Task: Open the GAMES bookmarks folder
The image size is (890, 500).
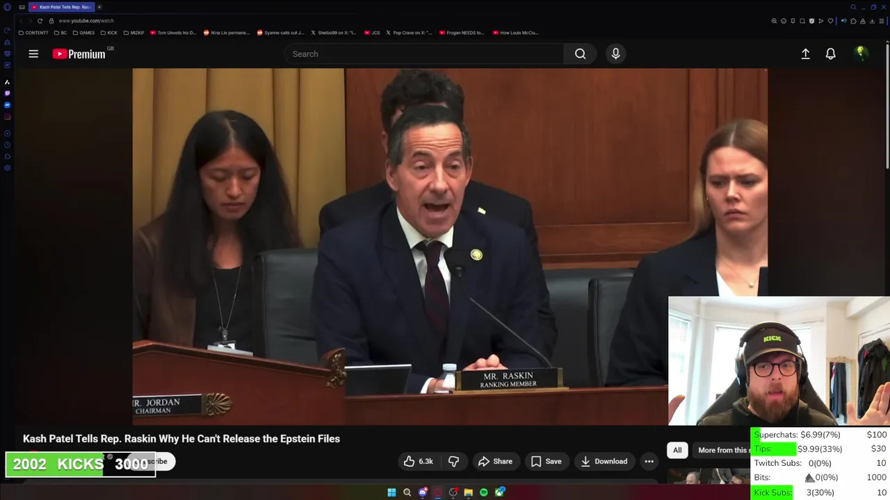Action: tap(83, 33)
